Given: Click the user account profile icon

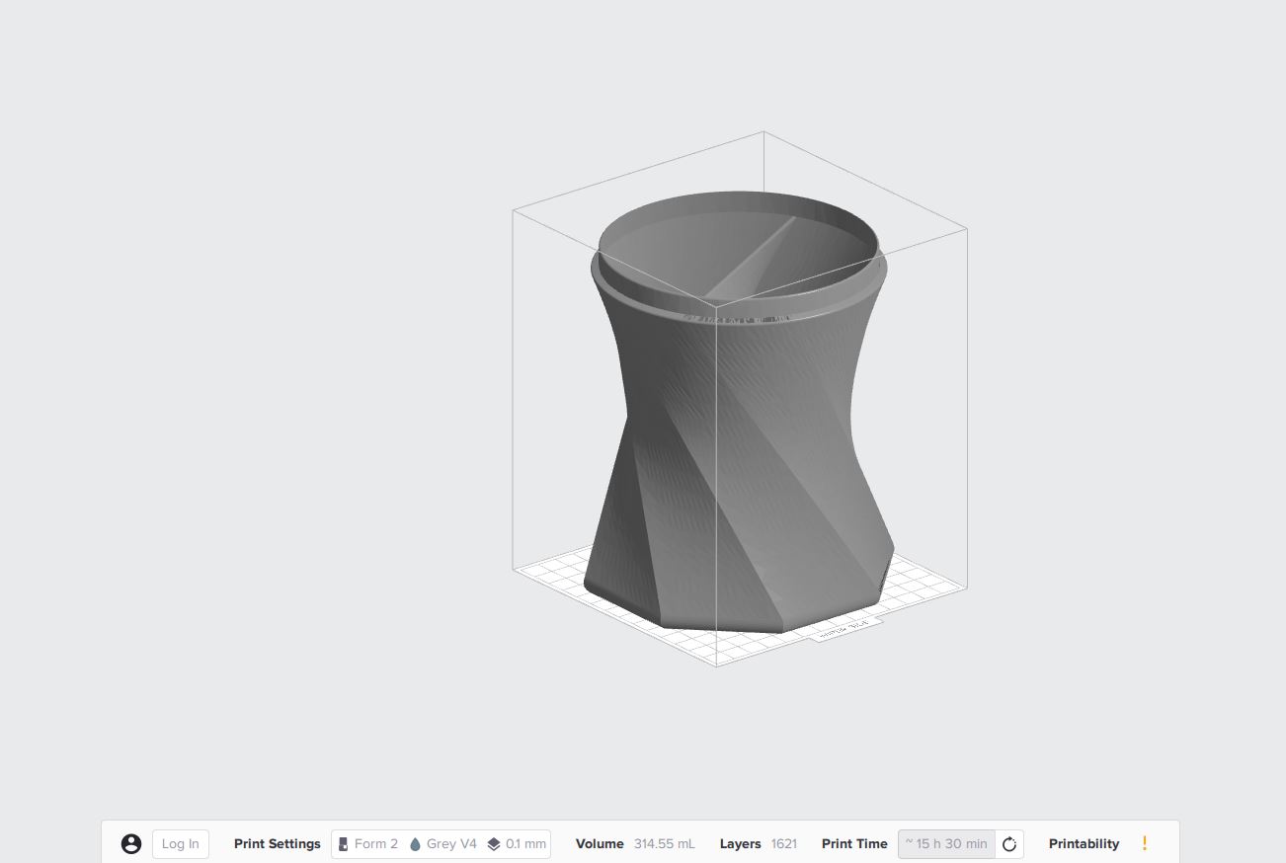Looking at the screenshot, I should click(x=131, y=844).
